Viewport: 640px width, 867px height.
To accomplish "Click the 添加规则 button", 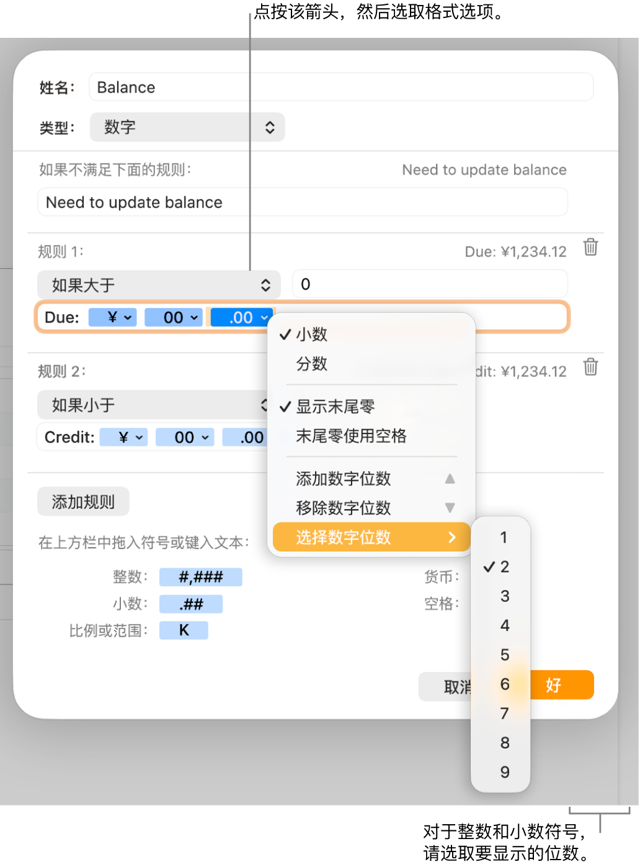I will 82,501.
